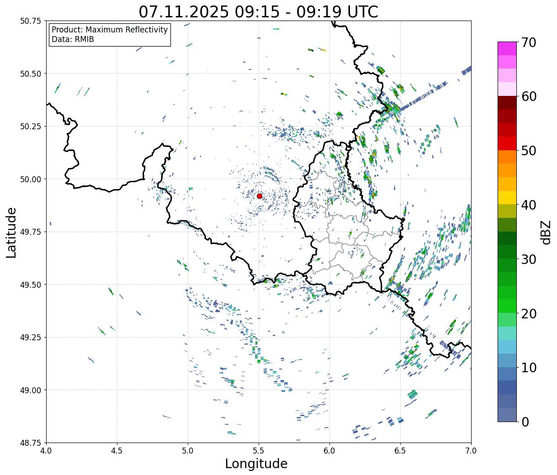Click the 'Product: Maximum Reflectivity' legend text
This screenshot has height=475, width=557.
tap(110, 30)
